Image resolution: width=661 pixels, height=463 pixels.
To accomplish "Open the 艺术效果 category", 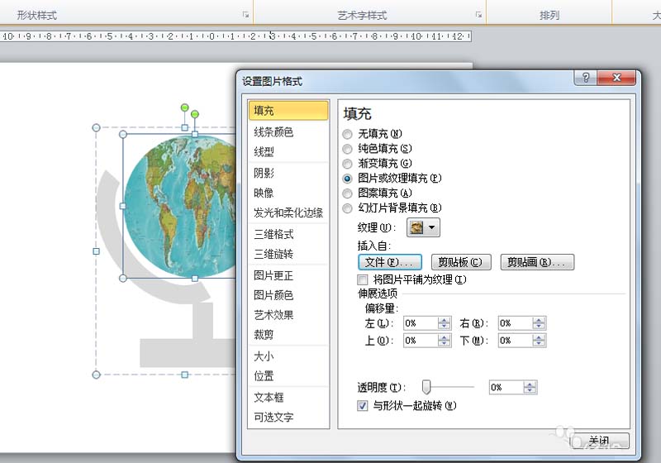I will 288,315.
